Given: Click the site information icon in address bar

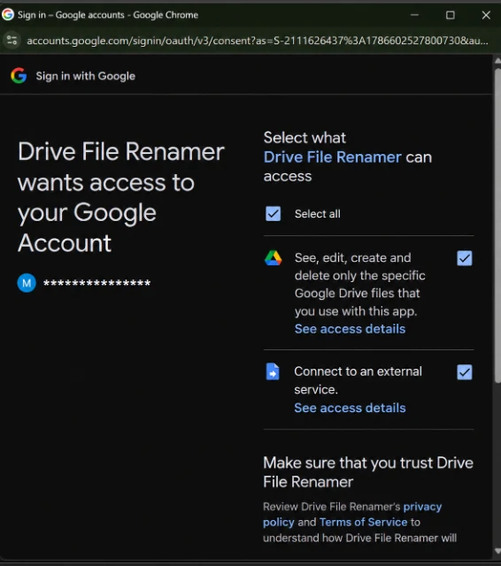Looking at the screenshot, I should (x=12, y=40).
